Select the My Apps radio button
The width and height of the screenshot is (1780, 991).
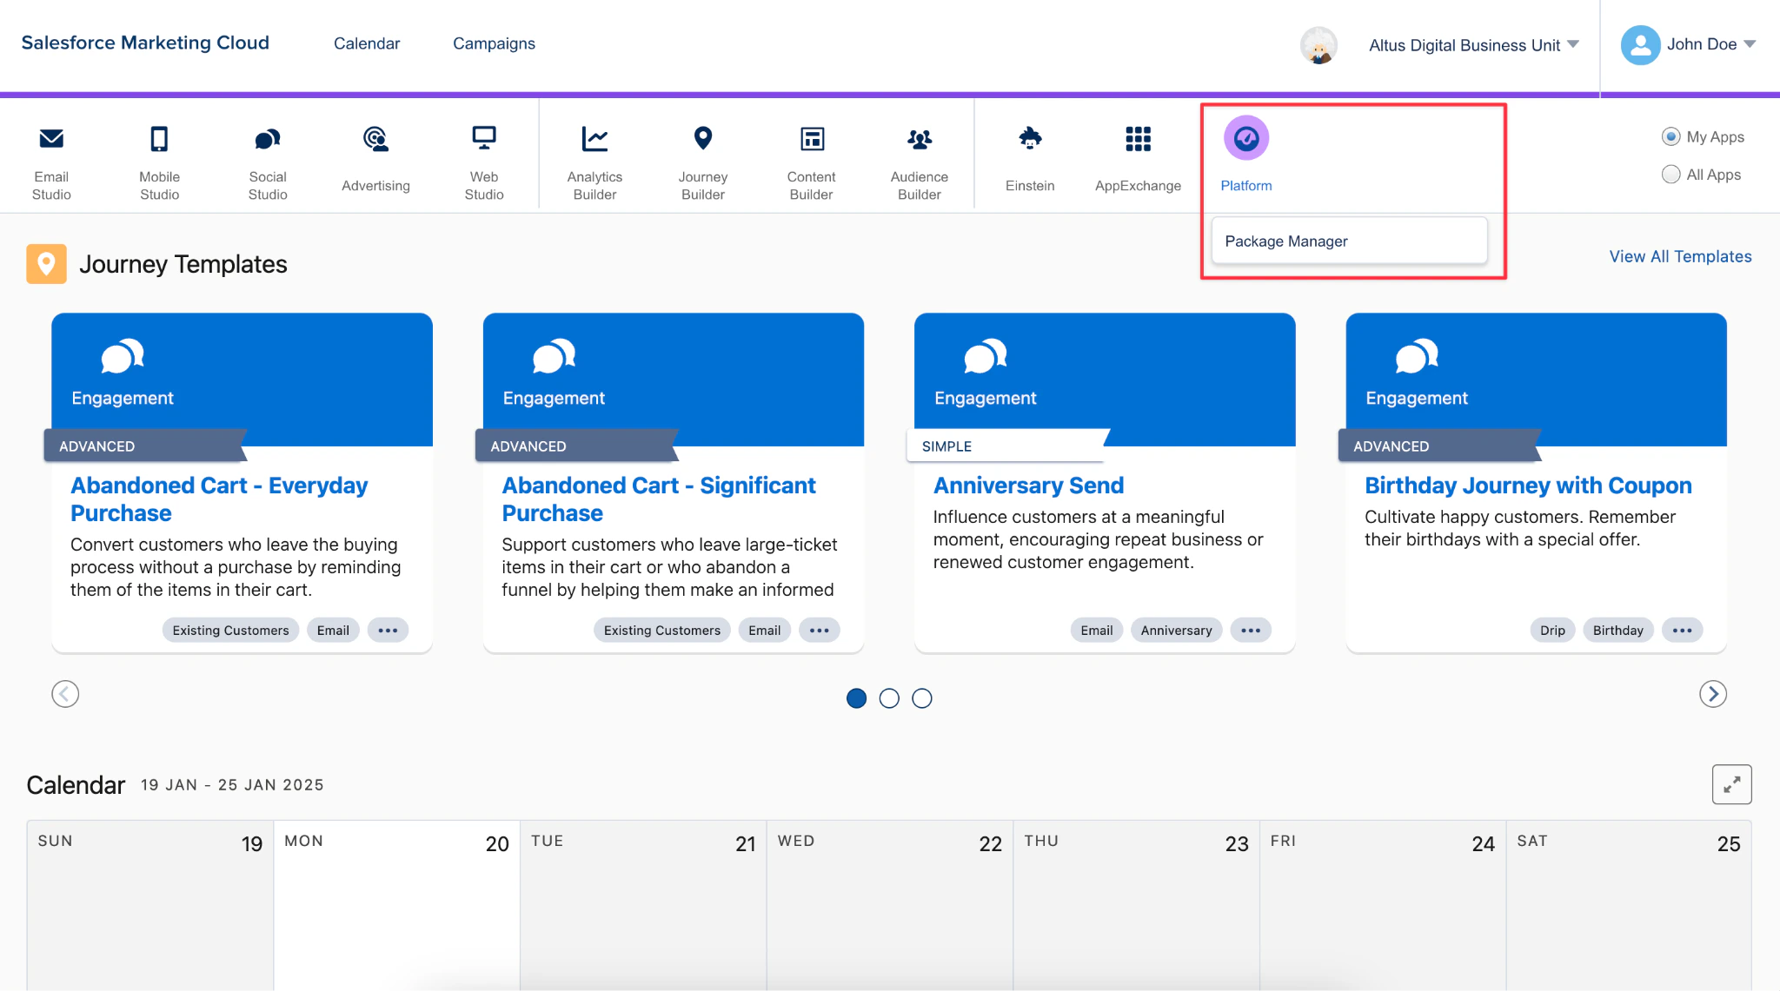tap(1670, 136)
